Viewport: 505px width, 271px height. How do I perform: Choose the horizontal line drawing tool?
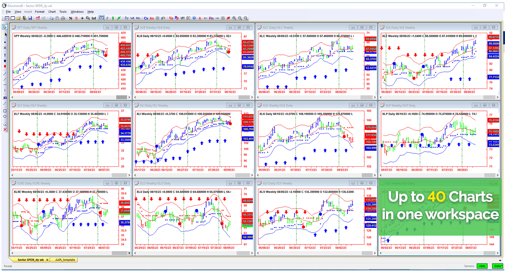(5, 85)
